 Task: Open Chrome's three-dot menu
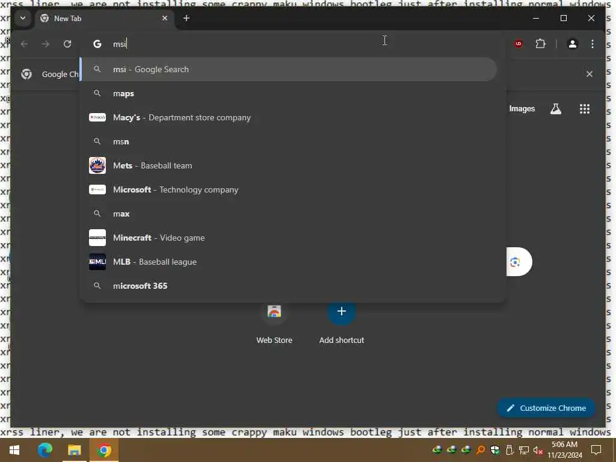[593, 44]
